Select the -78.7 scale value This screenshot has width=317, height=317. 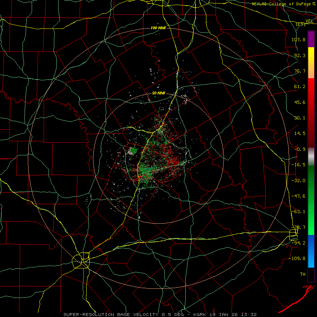tap(298, 228)
